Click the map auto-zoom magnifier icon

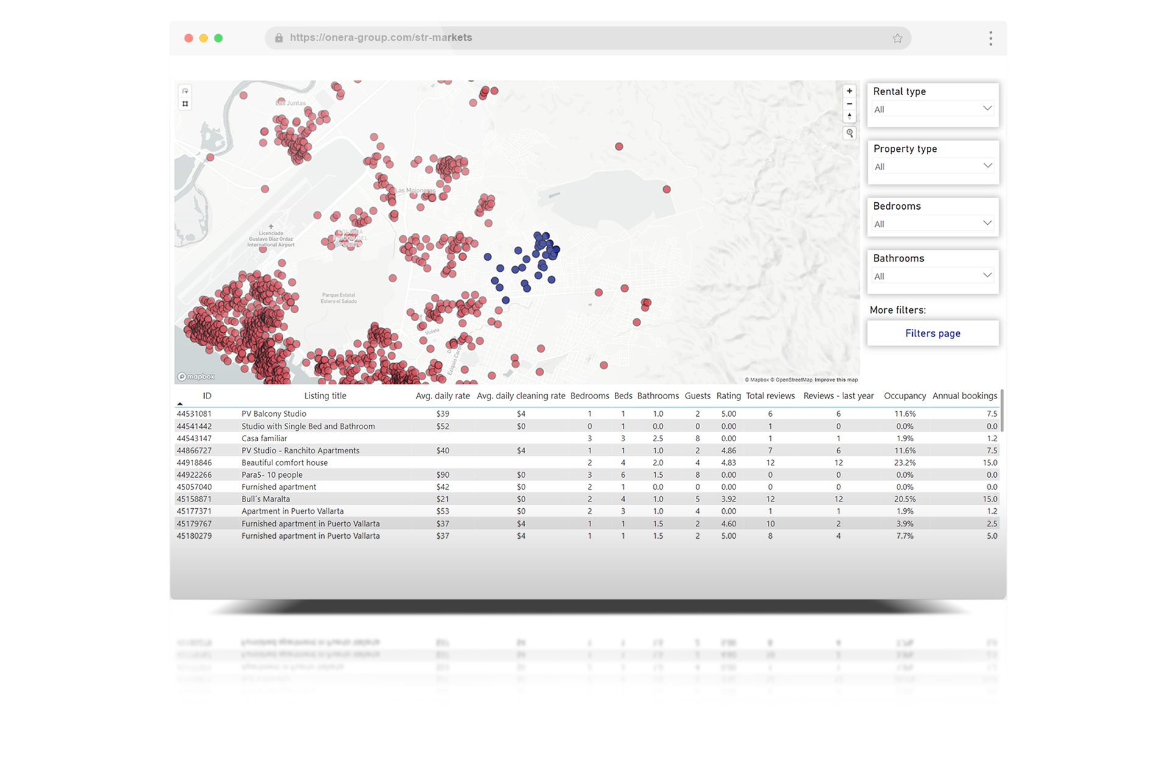(849, 133)
